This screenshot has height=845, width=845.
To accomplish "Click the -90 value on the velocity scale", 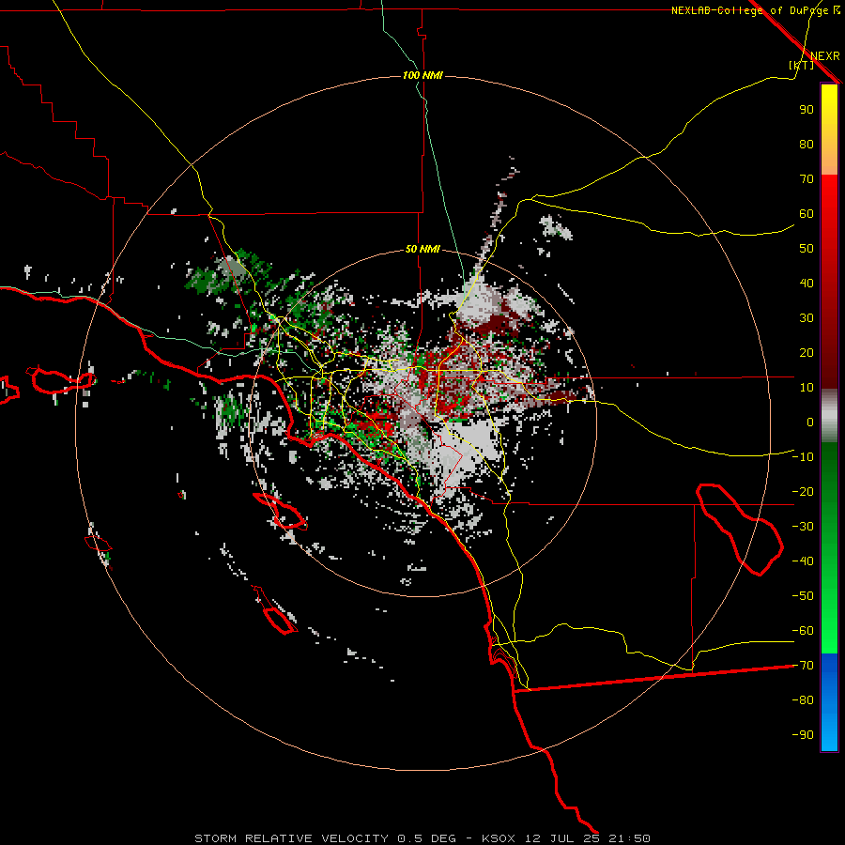I will tap(803, 735).
